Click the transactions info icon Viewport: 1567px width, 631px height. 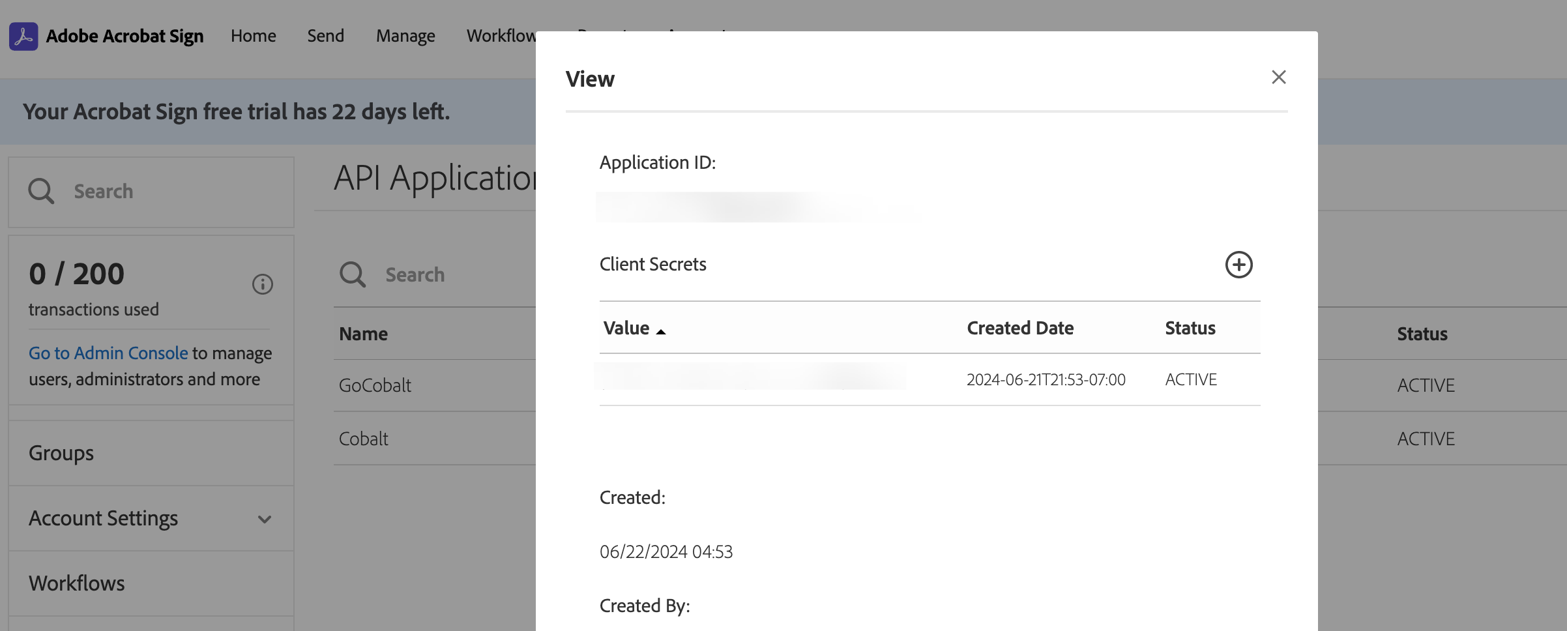click(263, 284)
